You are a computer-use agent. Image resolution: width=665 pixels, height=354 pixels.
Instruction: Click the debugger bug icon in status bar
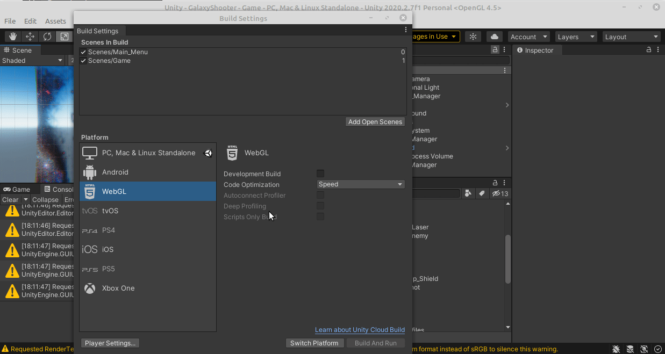point(616,349)
